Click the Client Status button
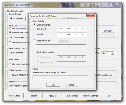 [15, 96]
